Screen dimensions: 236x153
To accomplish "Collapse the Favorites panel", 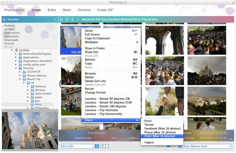I will point(55,20).
